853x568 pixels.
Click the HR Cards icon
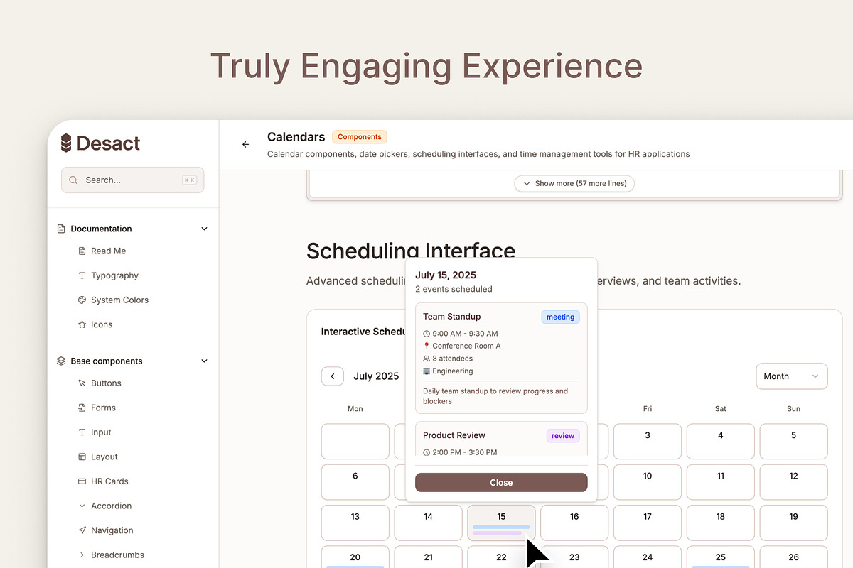tap(82, 481)
